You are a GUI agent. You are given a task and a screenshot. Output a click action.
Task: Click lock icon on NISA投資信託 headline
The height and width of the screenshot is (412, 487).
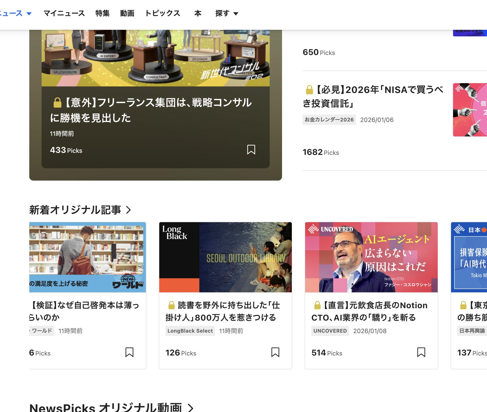click(x=309, y=90)
